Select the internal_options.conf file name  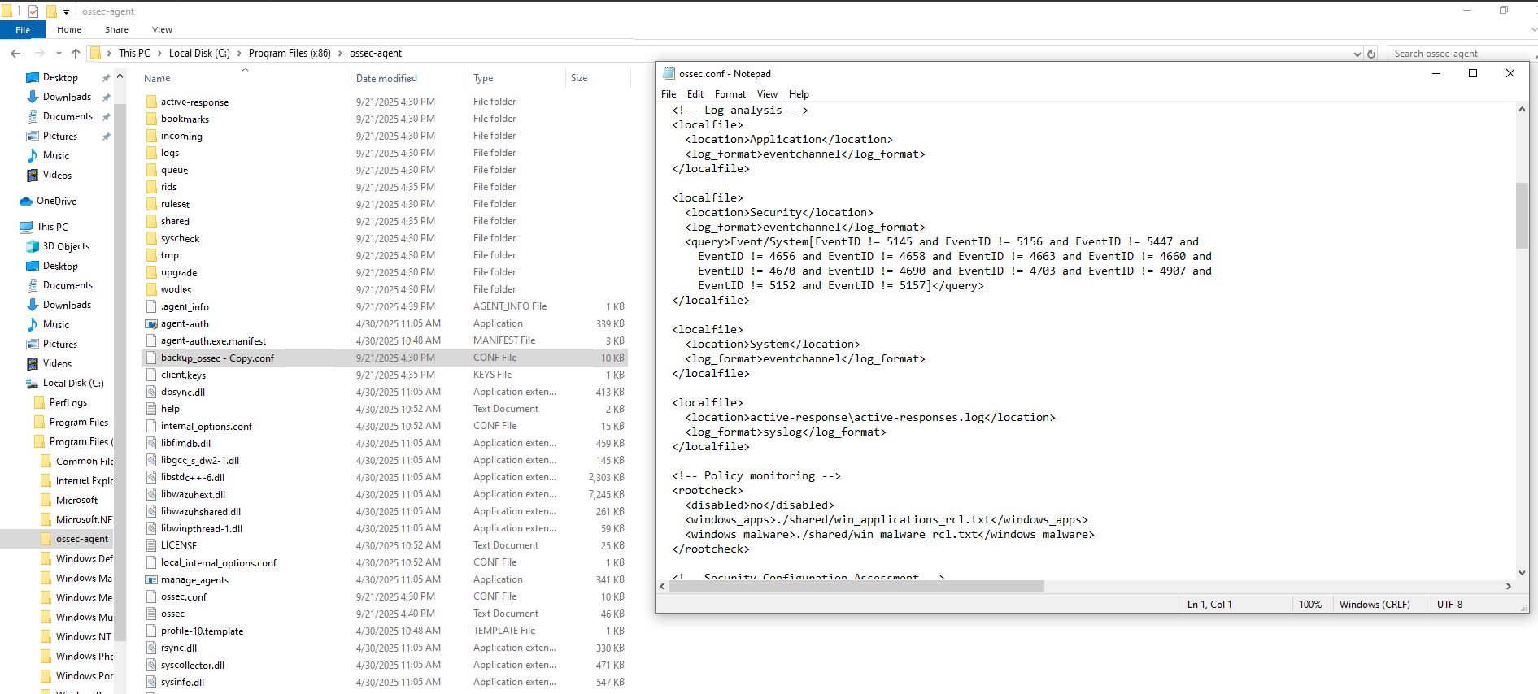207,426
